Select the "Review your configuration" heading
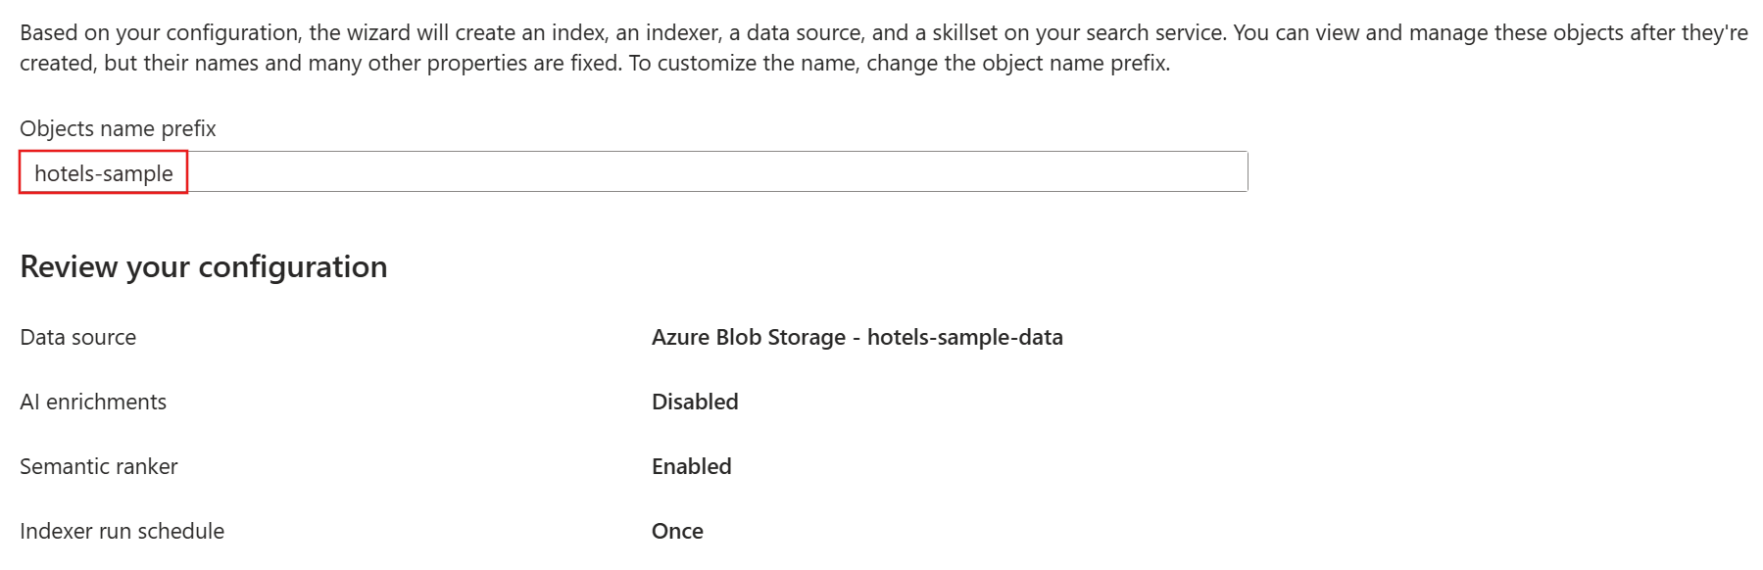Viewport: 1763px width, 570px height. pyautogui.click(x=204, y=266)
